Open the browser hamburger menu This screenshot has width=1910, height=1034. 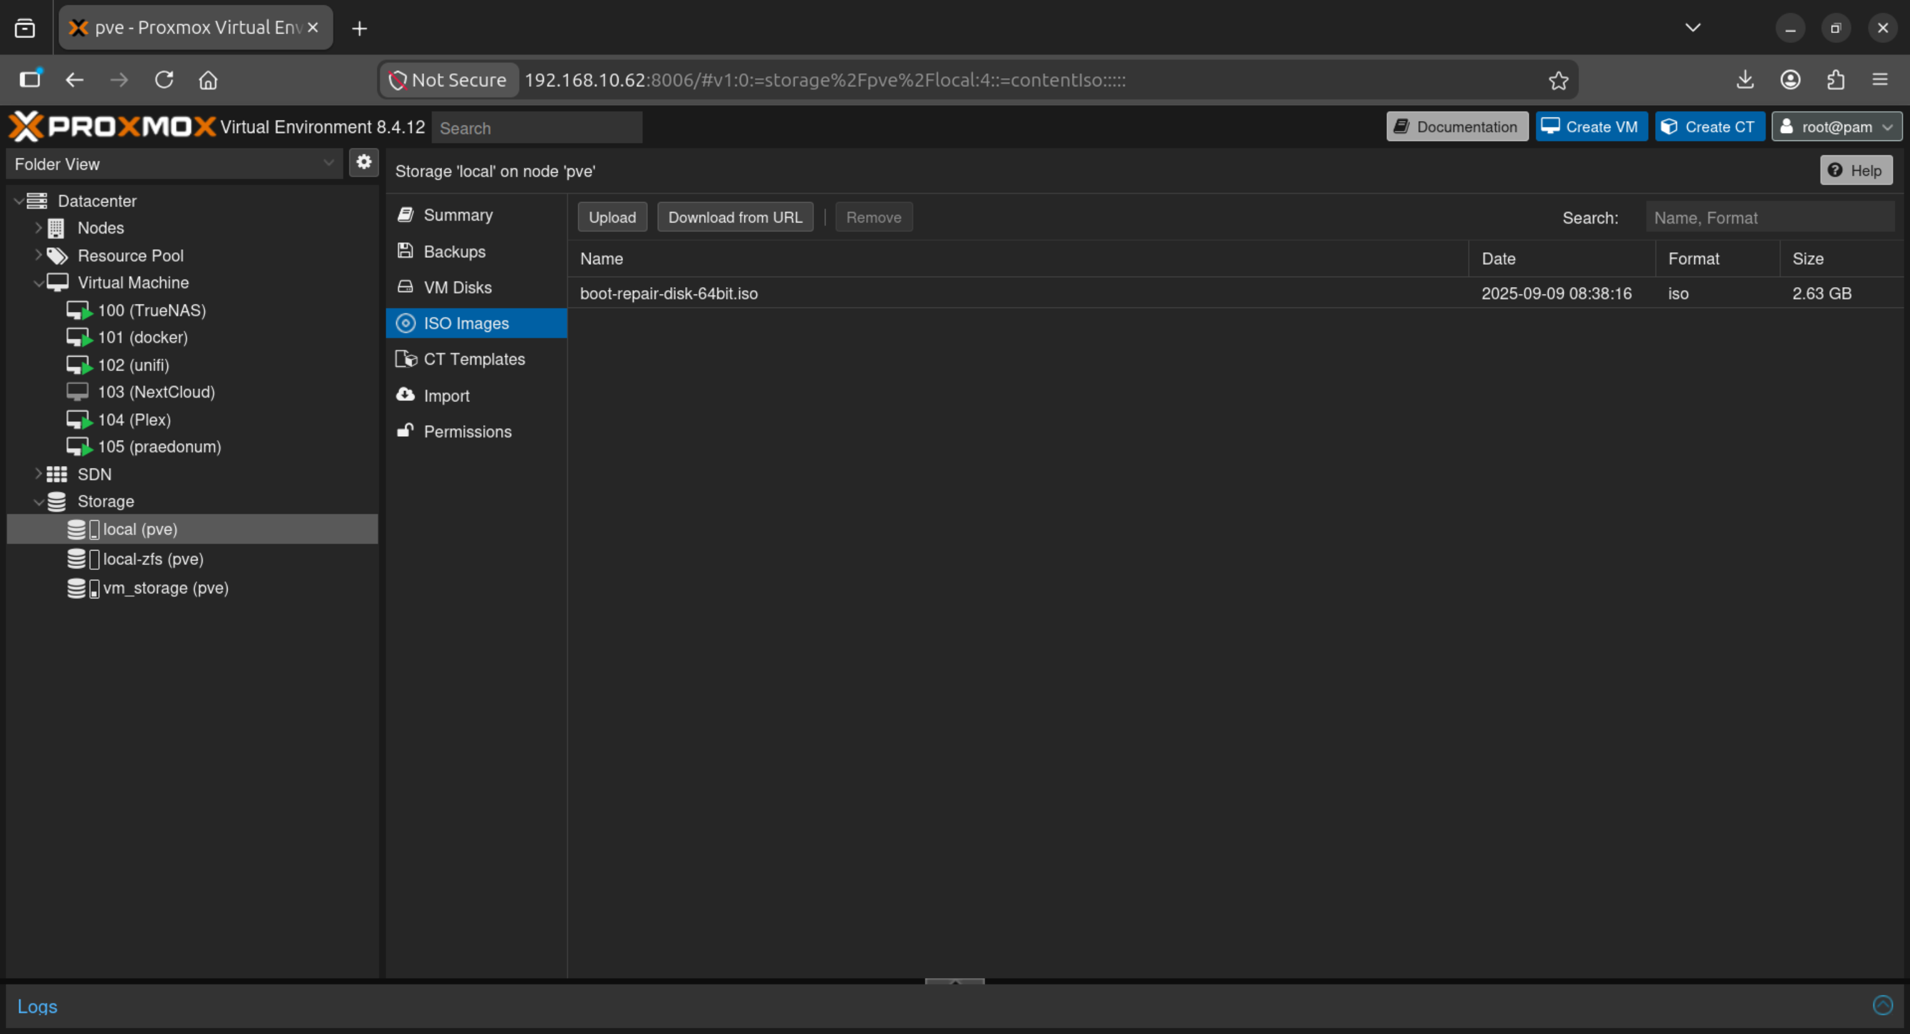tap(1880, 80)
